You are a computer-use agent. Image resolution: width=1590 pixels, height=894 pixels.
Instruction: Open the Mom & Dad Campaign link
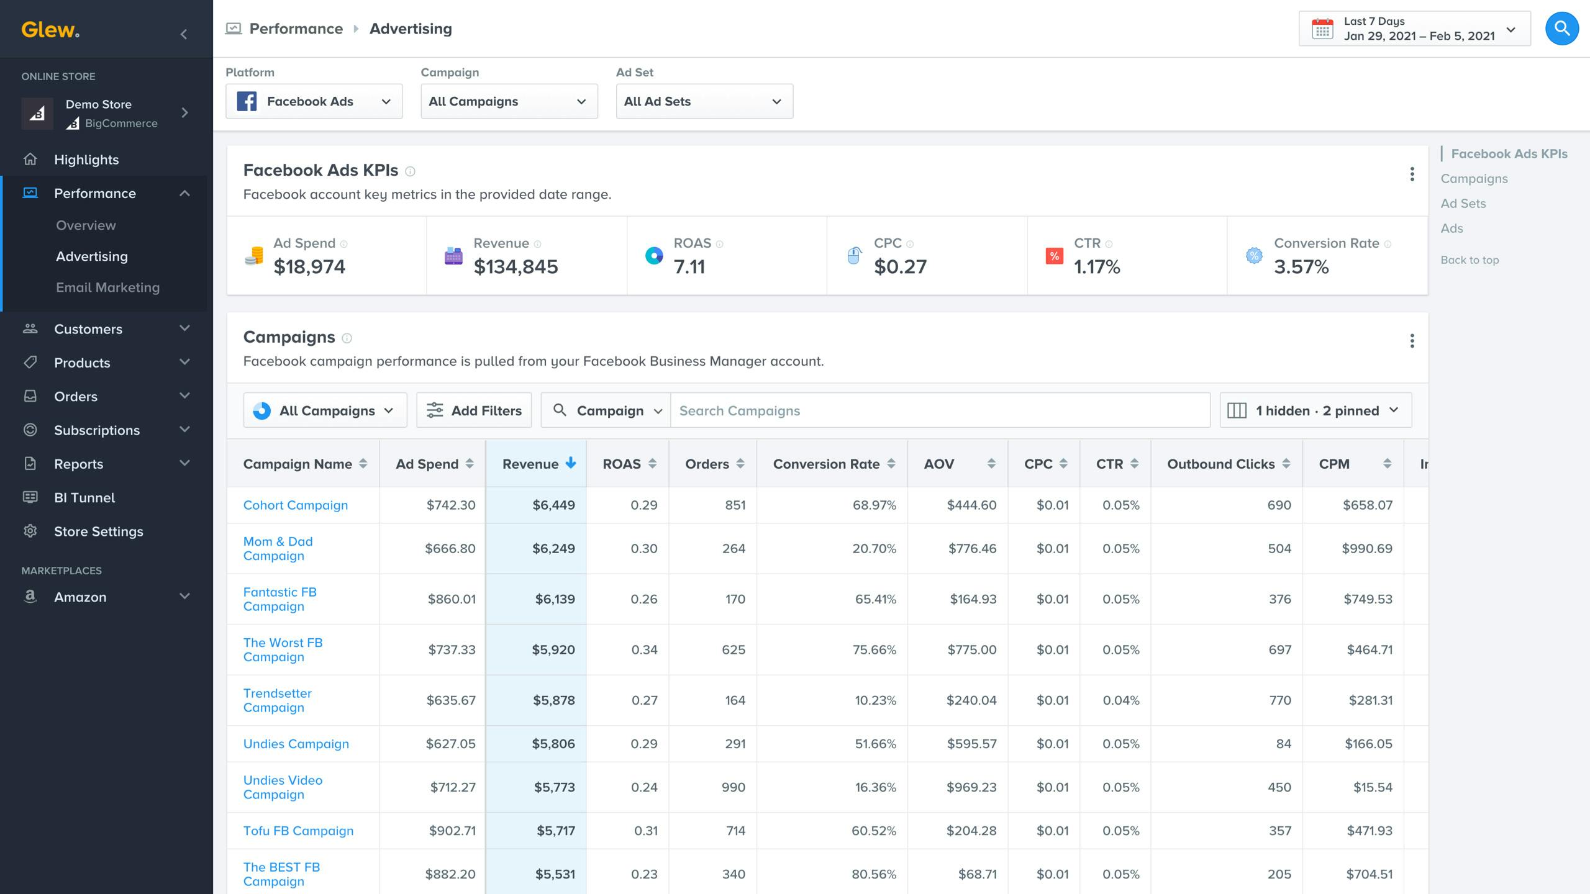(x=278, y=549)
